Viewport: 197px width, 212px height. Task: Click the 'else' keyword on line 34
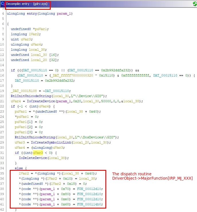[x=19, y=168]
